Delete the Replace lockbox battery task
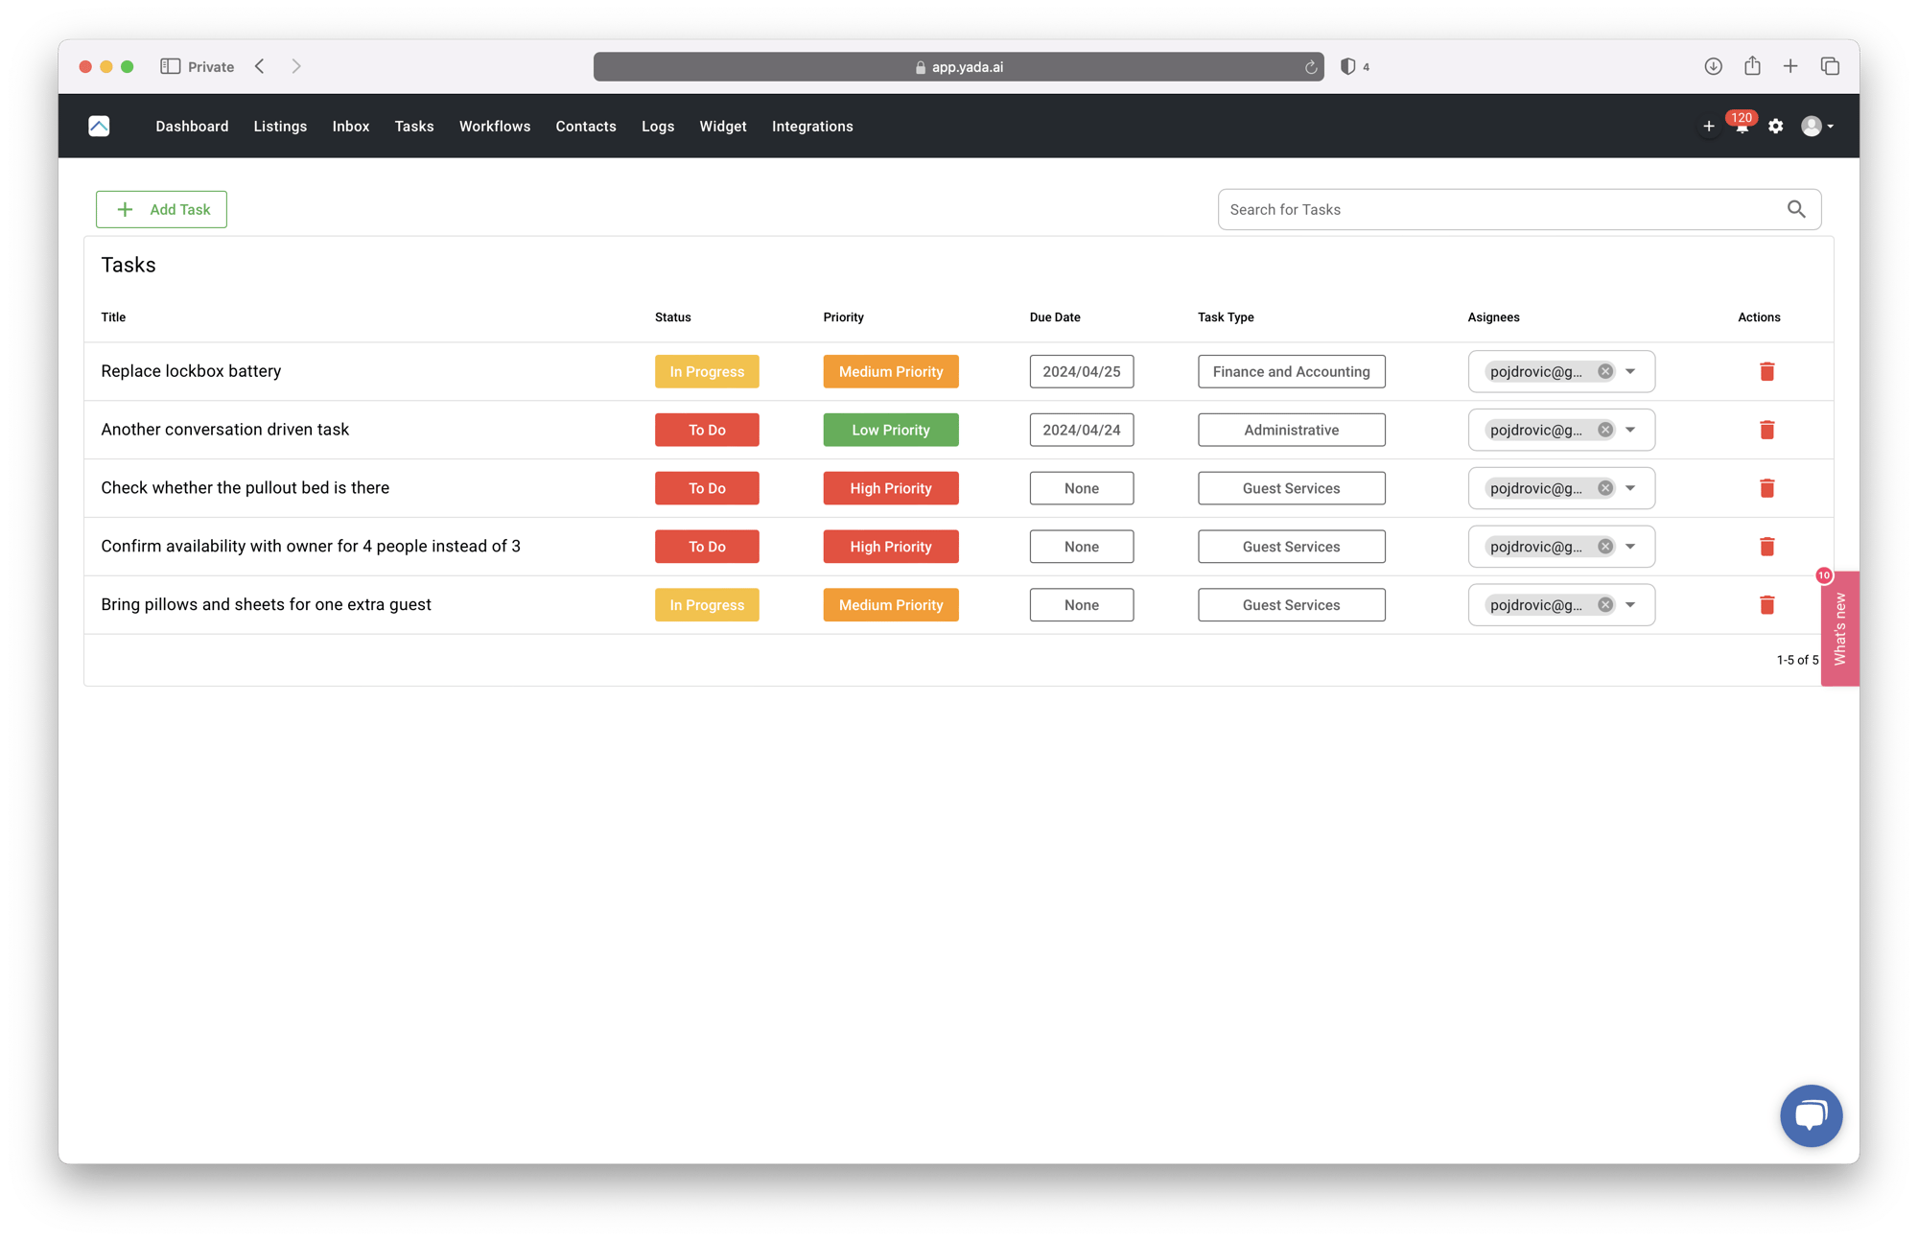The width and height of the screenshot is (1918, 1241). (1766, 371)
